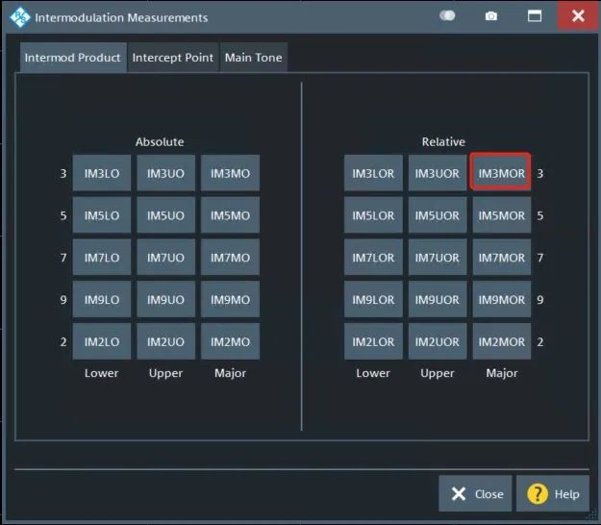Select the Intermod Product tab
The width and height of the screenshot is (601, 525).
point(73,58)
